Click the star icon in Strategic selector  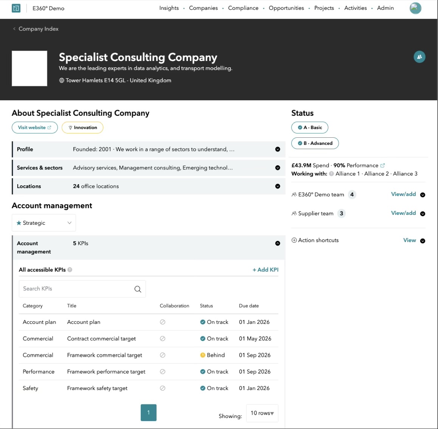pyautogui.click(x=19, y=223)
